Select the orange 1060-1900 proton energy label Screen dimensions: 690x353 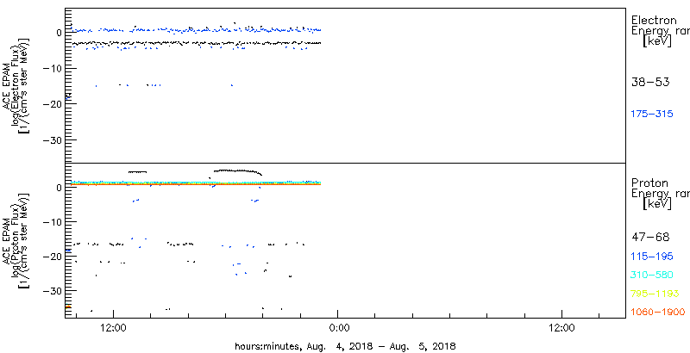[x=658, y=313]
